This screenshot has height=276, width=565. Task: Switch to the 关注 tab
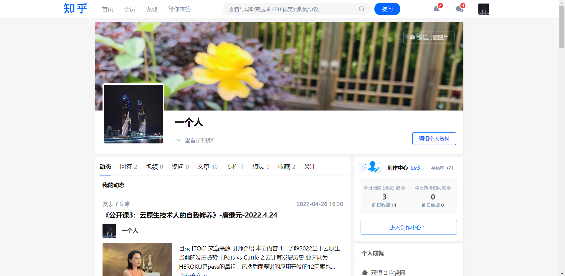[x=310, y=167]
